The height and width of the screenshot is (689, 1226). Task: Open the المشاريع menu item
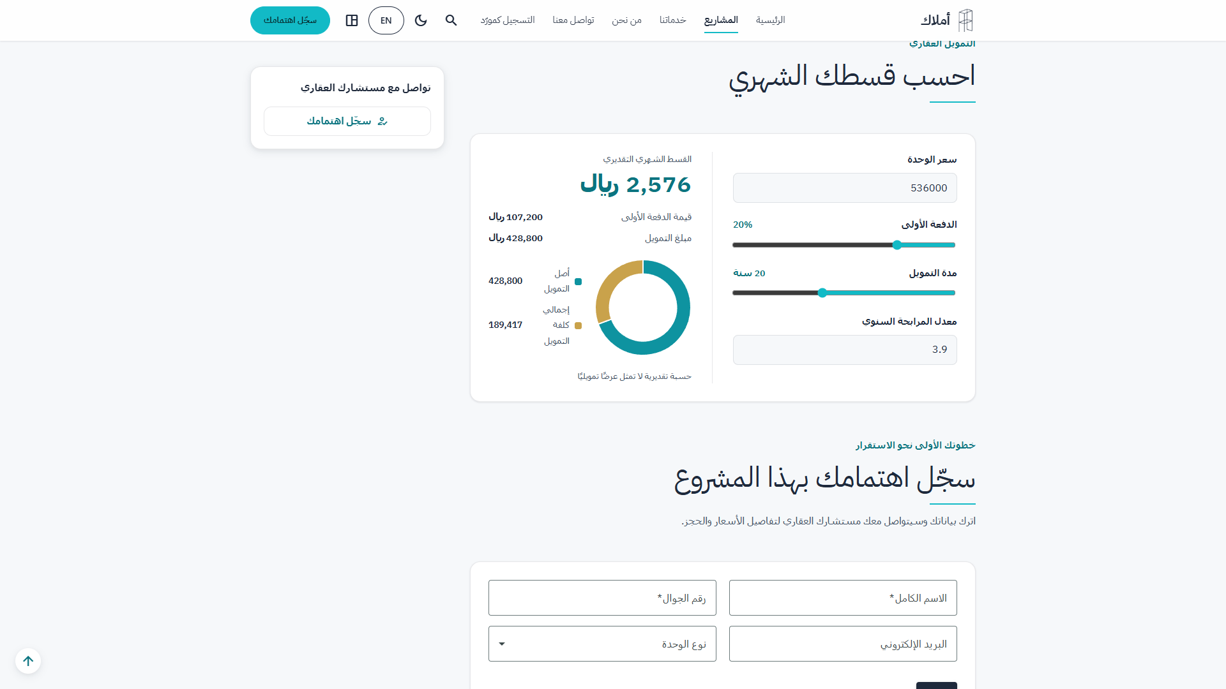pyautogui.click(x=721, y=20)
